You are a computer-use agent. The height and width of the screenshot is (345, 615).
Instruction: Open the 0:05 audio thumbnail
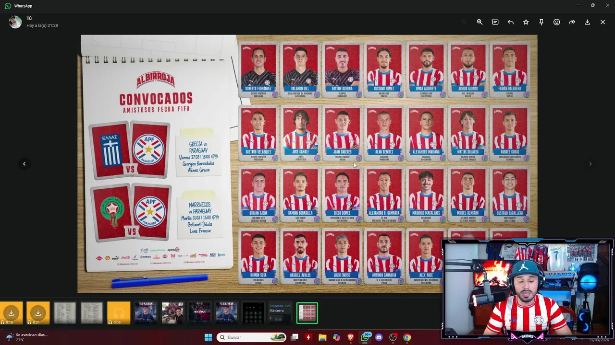tap(119, 313)
